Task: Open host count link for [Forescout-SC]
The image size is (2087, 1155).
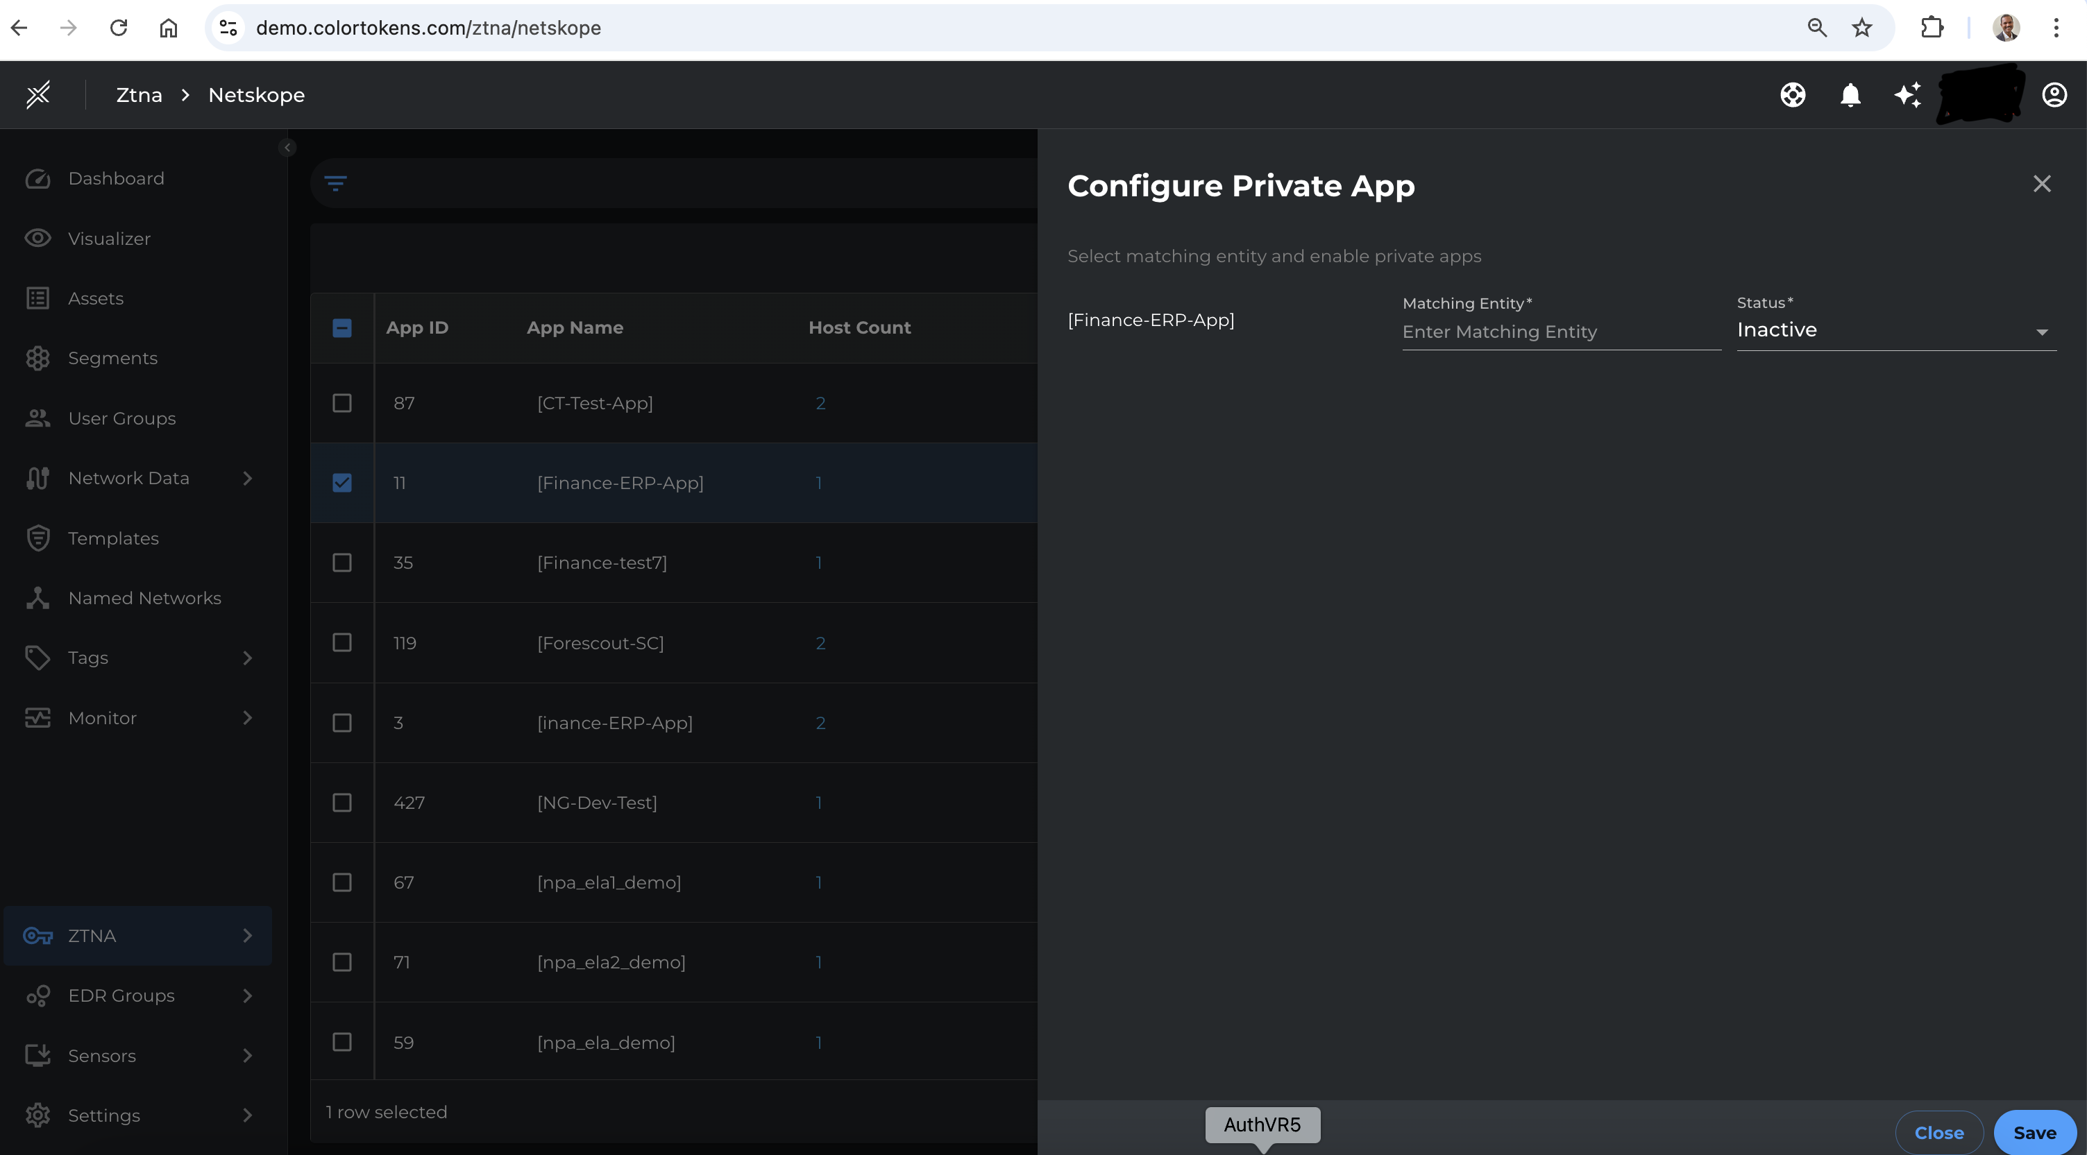Action: 820,643
